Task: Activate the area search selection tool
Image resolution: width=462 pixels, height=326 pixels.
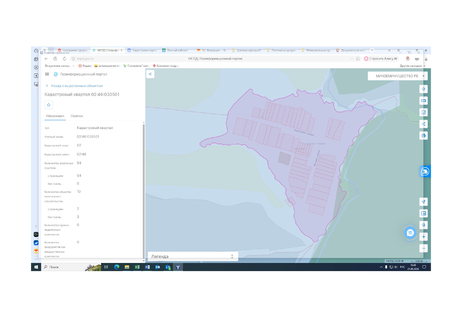Action: tap(423, 112)
